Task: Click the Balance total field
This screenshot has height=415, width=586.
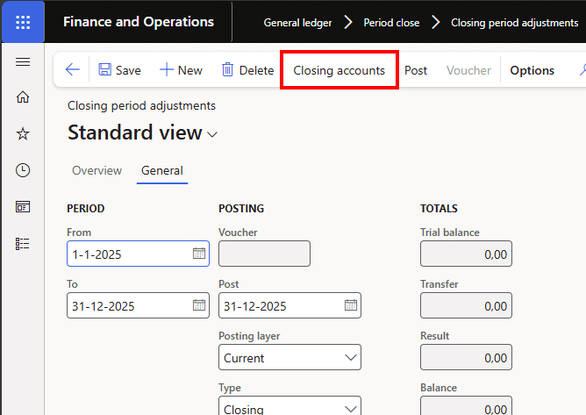Action: pyautogui.click(x=466, y=406)
